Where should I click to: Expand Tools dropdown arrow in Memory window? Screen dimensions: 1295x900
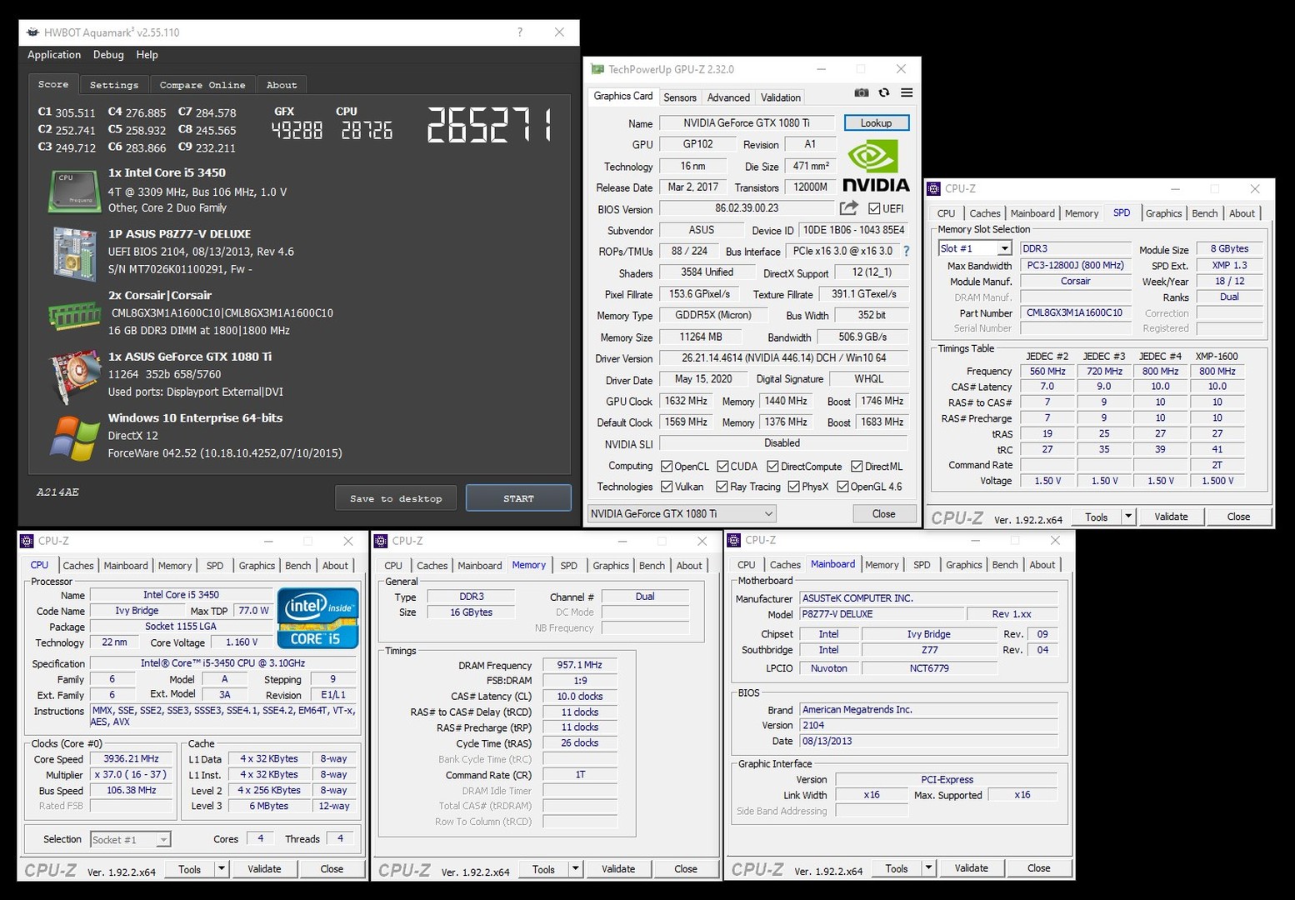tap(576, 868)
